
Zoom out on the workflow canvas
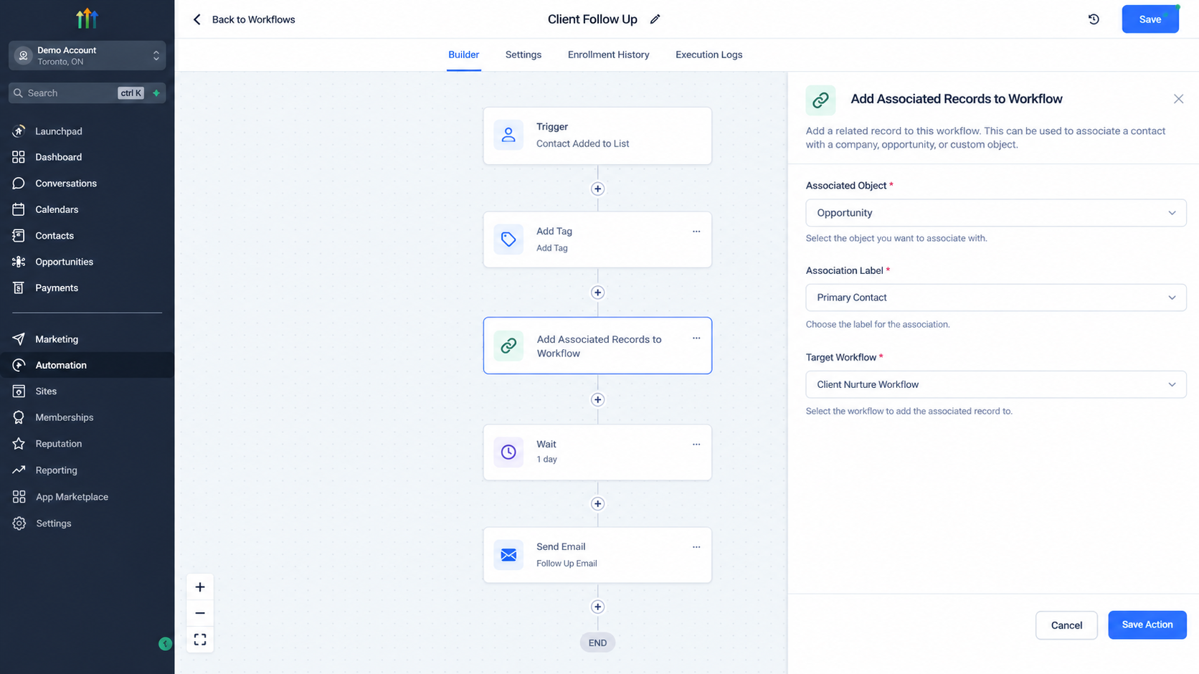(200, 613)
